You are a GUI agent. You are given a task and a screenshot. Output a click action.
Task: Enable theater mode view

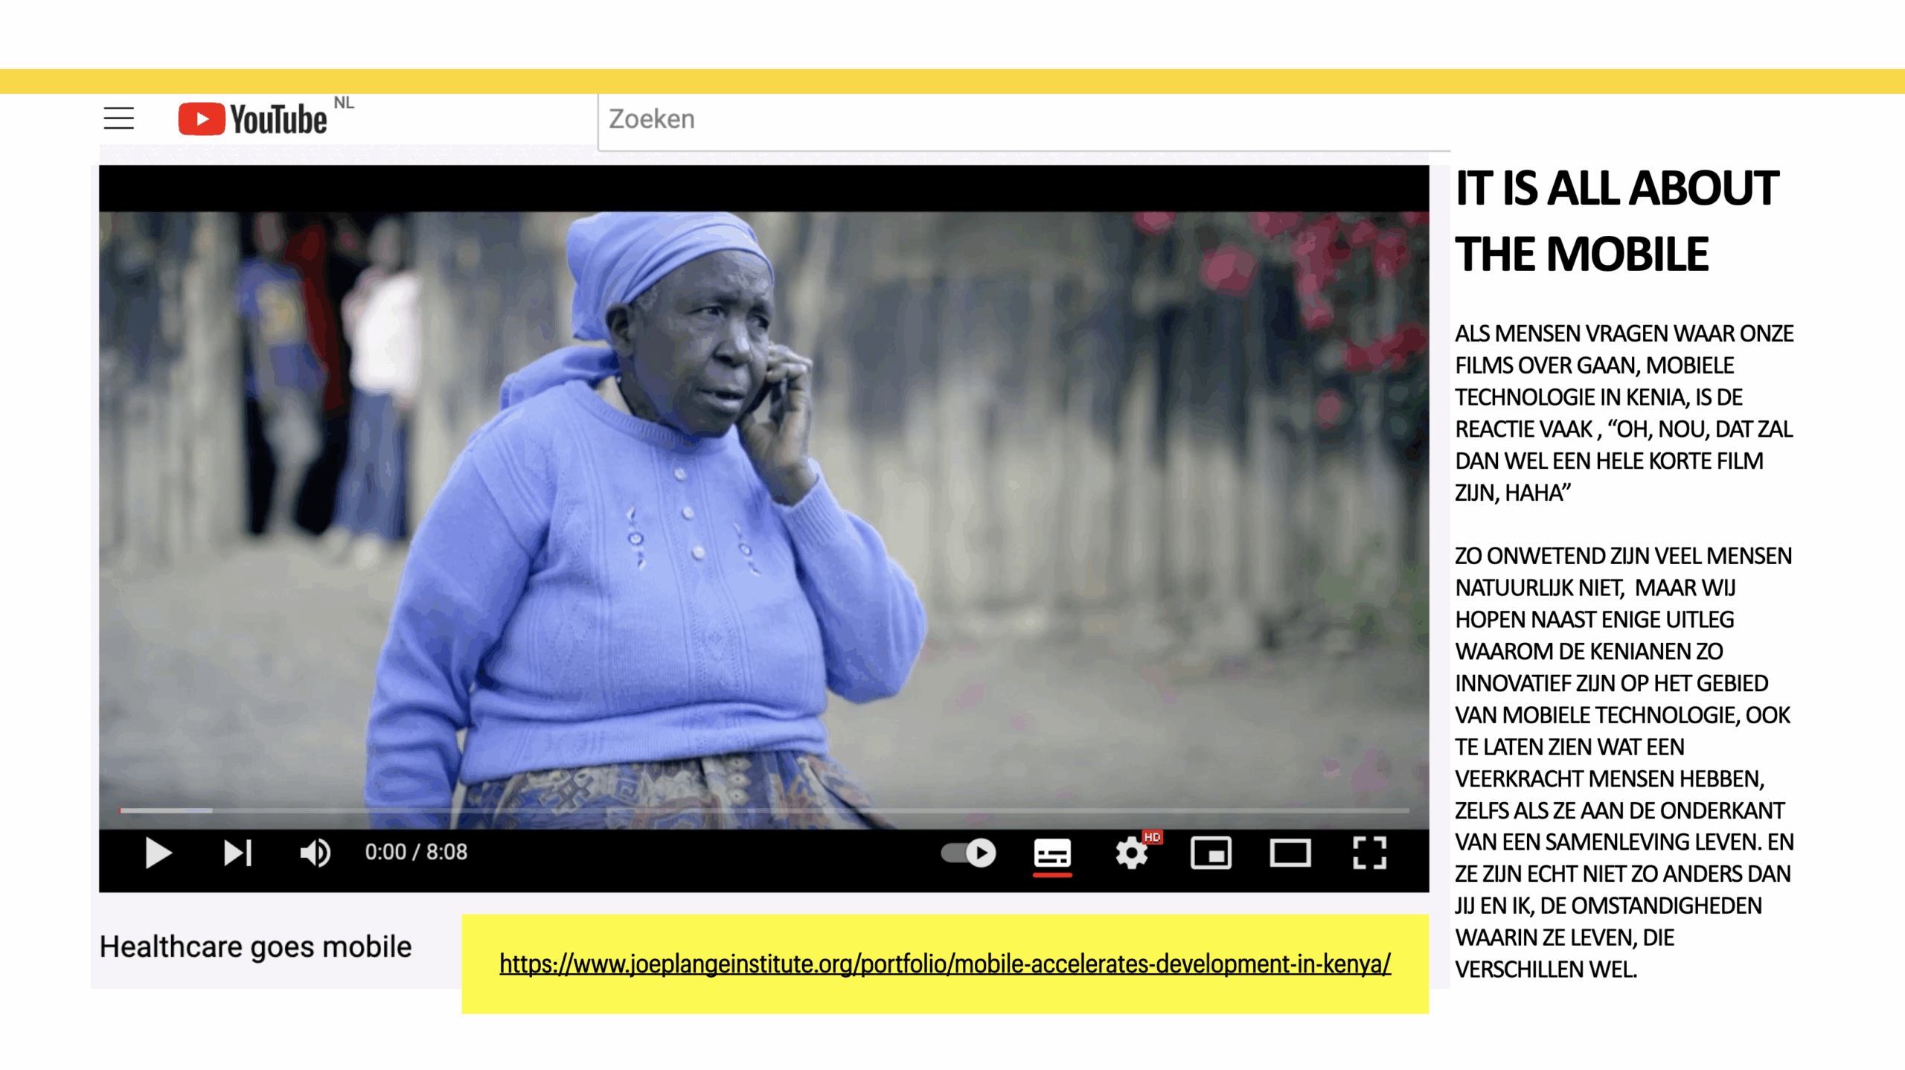[1290, 853]
